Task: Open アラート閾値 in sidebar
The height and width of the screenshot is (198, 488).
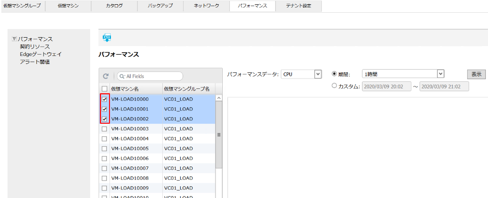Action: (x=34, y=62)
